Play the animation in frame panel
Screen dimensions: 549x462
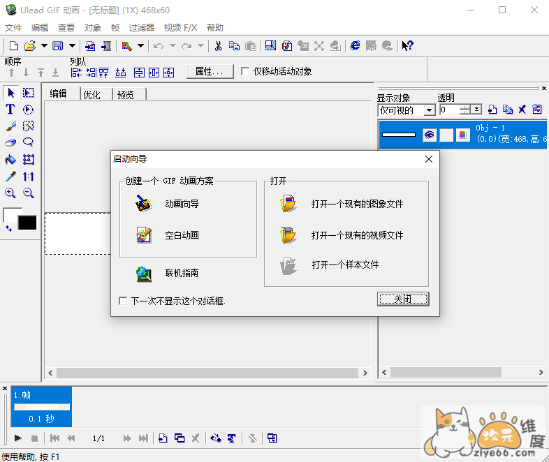coord(18,438)
